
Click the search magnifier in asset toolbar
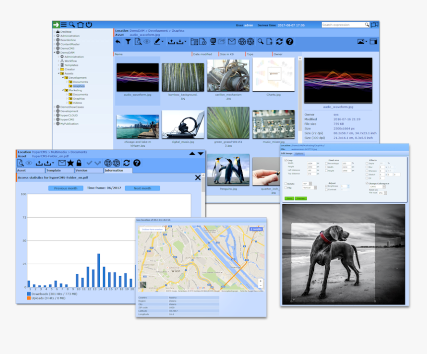261,41
